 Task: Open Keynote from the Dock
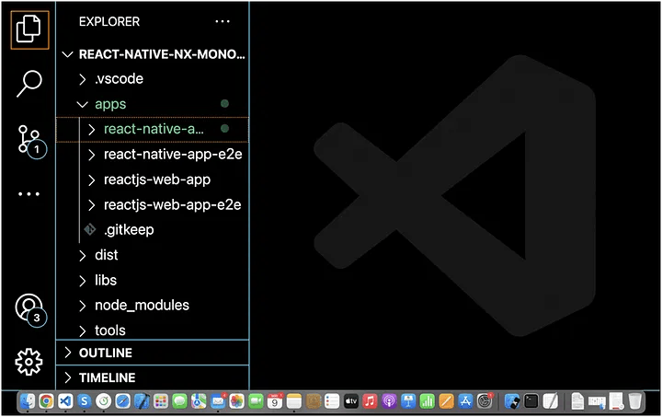click(408, 401)
